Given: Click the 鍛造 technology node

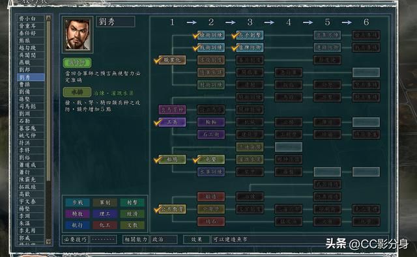Looking at the screenshot, I should [211, 196].
